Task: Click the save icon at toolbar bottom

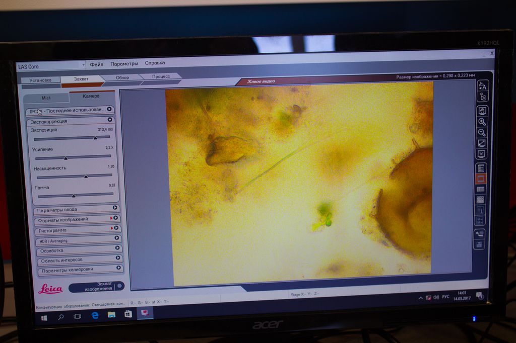Action: (479, 245)
